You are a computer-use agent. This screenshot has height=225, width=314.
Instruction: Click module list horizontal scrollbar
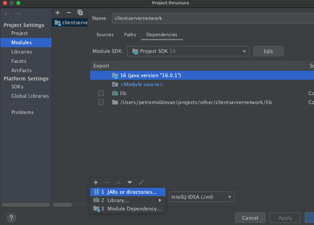coord(63,205)
